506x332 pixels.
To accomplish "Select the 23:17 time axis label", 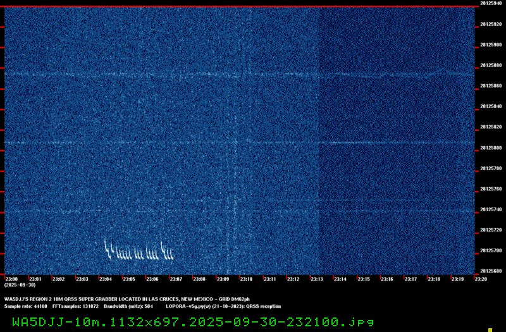I will click(410, 279).
